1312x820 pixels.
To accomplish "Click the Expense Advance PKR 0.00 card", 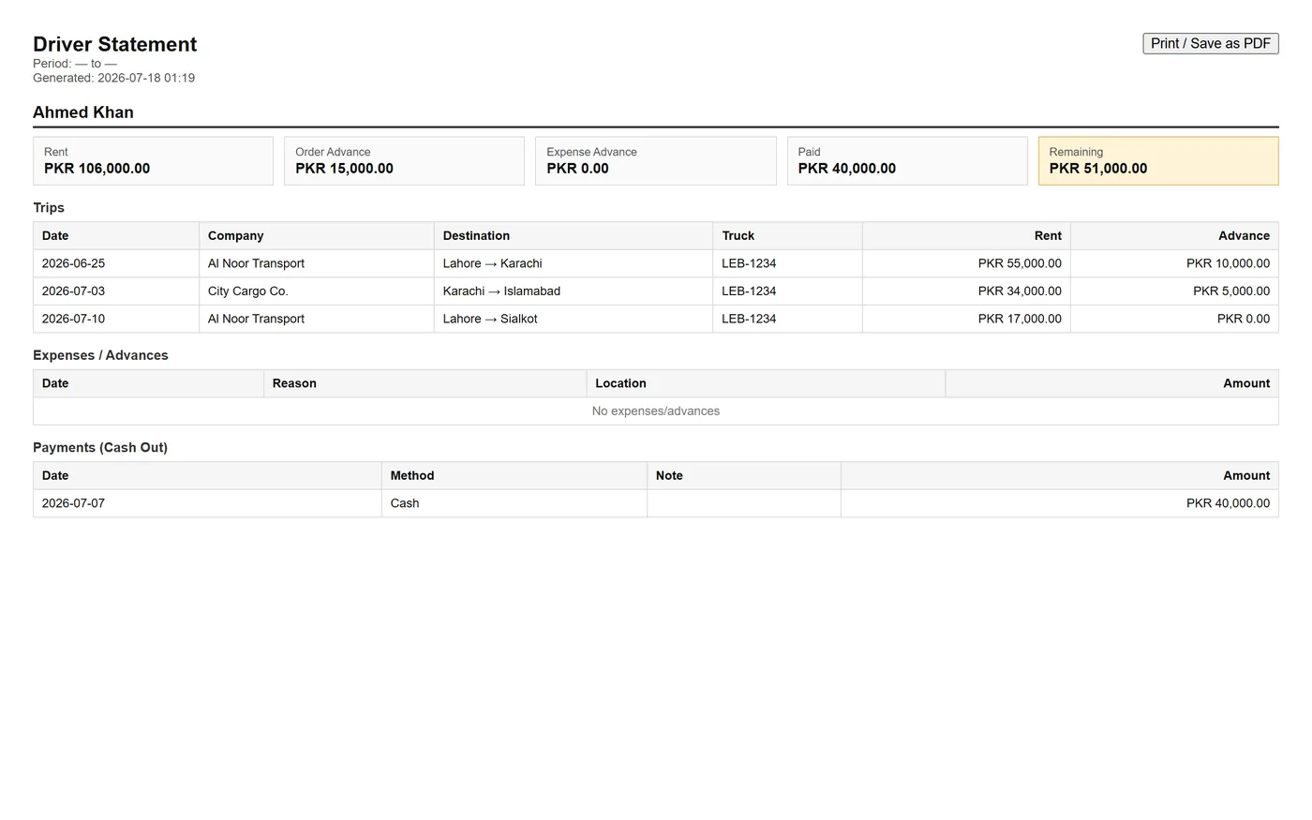I will tap(656, 161).
